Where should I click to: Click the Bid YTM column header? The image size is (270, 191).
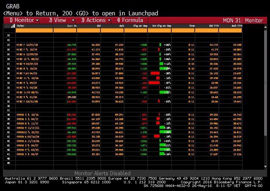click(x=214, y=26)
